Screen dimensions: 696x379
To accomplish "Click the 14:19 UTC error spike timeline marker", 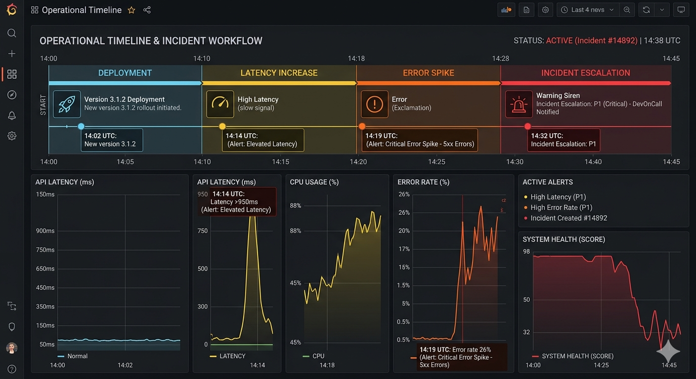I will pyautogui.click(x=362, y=126).
